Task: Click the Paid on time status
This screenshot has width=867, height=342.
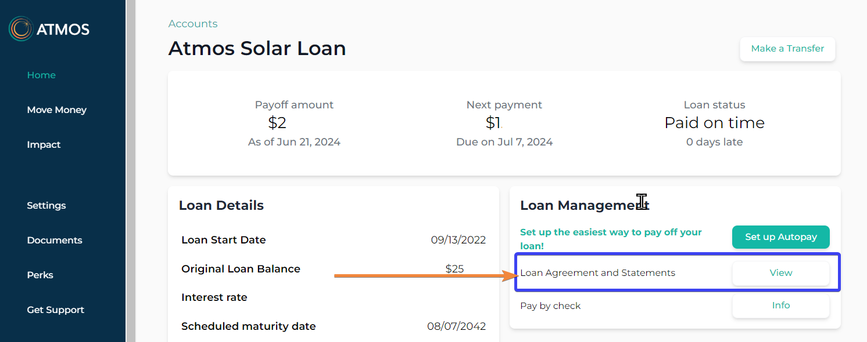Action: pyautogui.click(x=714, y=123)
